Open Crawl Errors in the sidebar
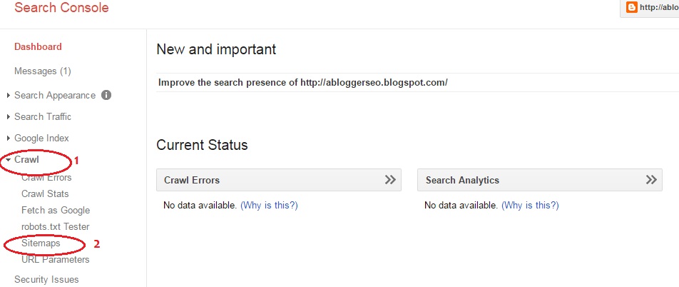Screen dimensions: 679x287 click(46, 177)
